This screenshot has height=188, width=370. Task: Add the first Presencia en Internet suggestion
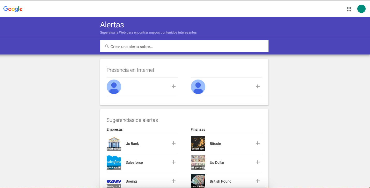173,86
